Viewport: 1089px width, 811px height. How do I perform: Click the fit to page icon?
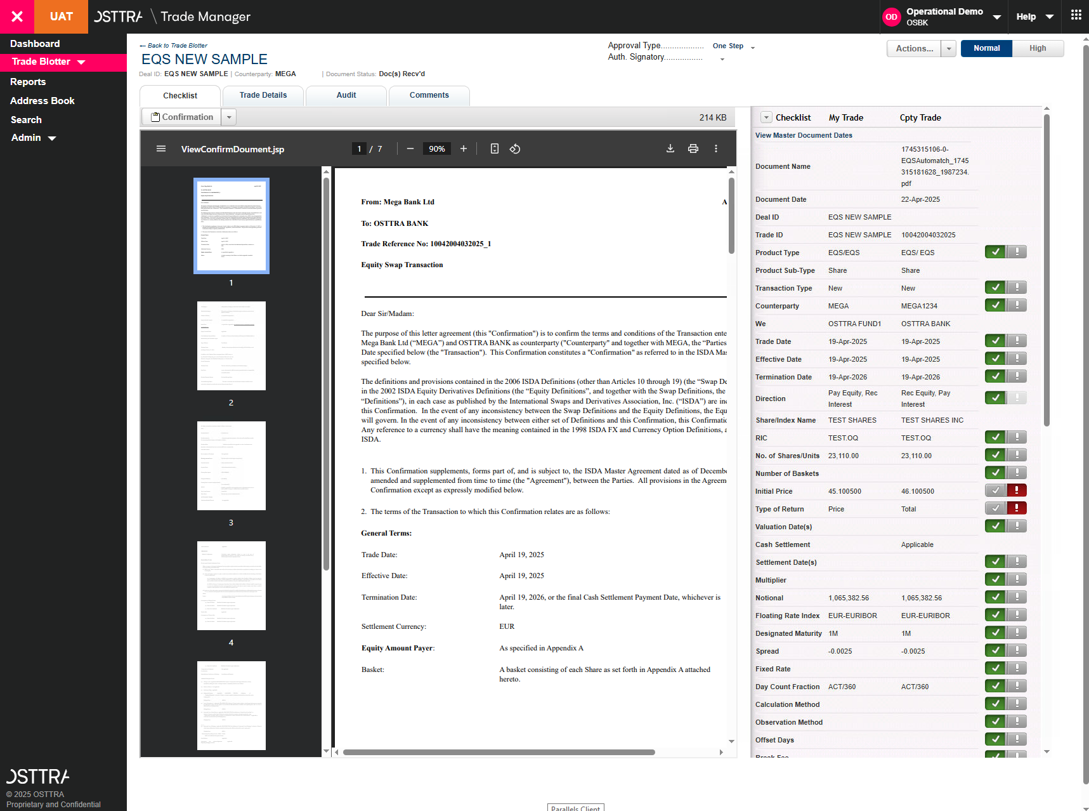(495, 148)
